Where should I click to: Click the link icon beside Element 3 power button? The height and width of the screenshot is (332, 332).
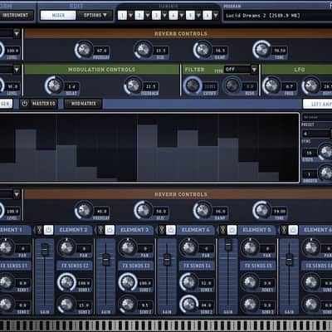tap(101, 230)
